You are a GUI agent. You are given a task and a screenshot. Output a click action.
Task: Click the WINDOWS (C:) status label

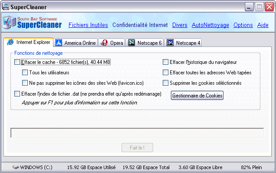[36, 167]
